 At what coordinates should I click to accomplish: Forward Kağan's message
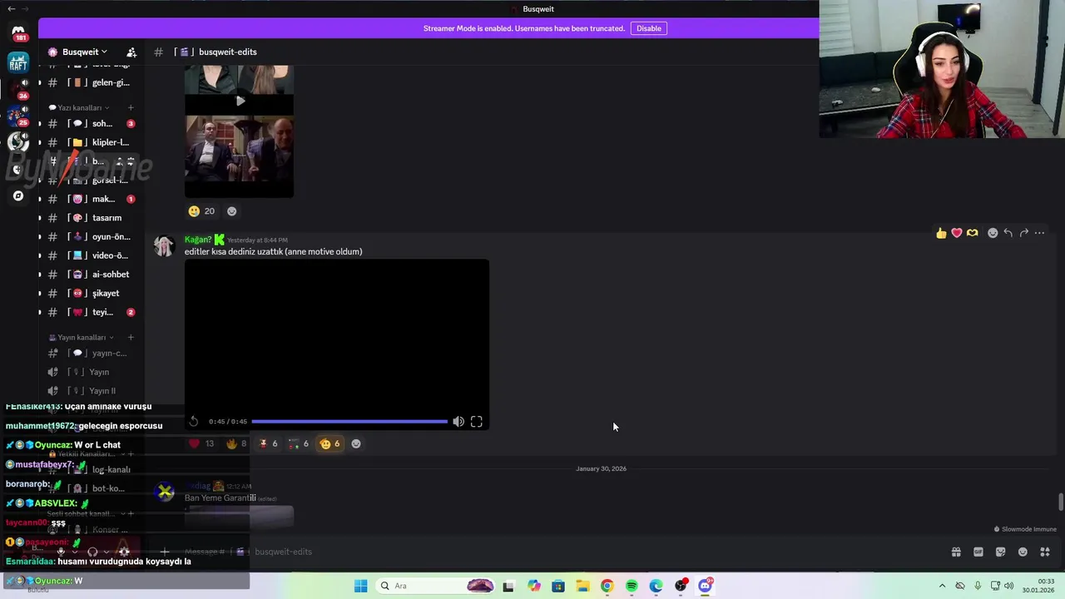pyautogui.click(x=1024, y=233)
